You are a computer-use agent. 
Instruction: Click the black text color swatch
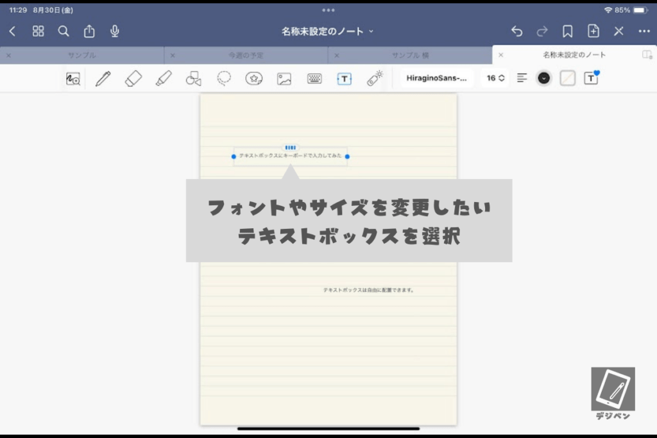click(544, 78)
